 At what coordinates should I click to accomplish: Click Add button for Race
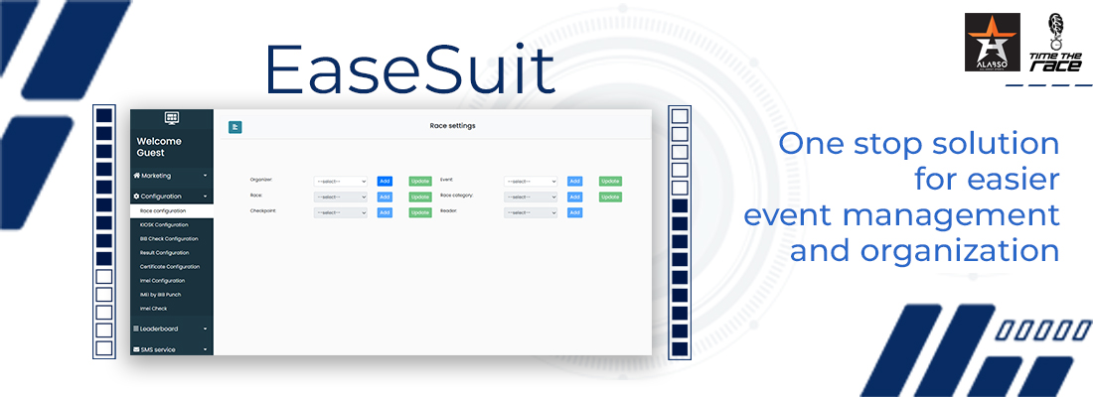point(385,198)
